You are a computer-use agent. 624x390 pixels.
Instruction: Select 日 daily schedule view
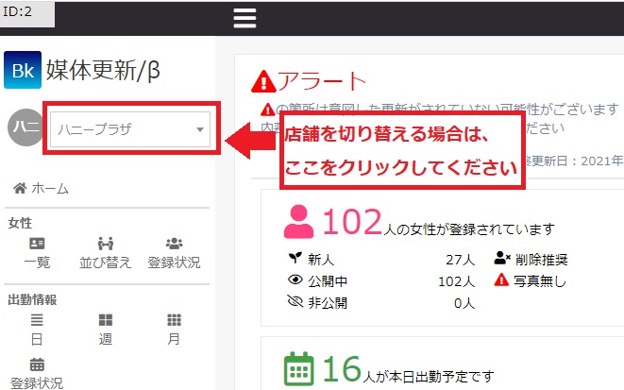(x=37, y=330)
